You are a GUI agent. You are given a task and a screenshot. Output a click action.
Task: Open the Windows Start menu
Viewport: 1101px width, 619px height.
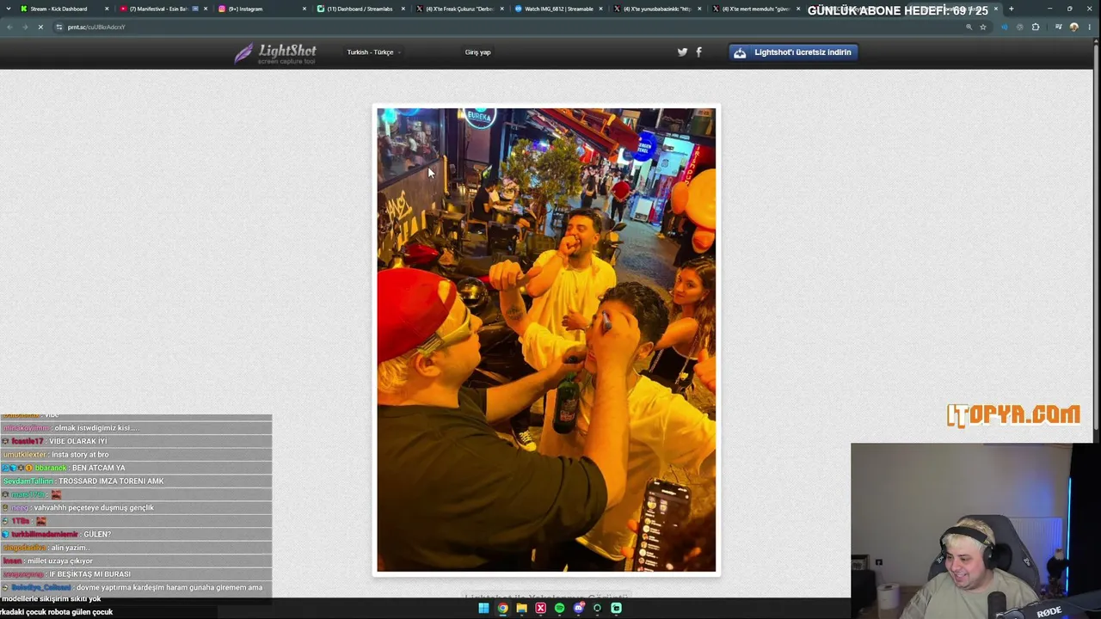483,608
